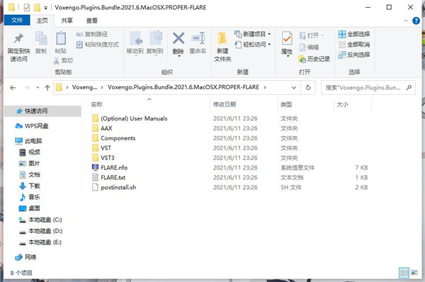Click the Voxeng... breadcrumb segment
425x282 pixels.
pos(84,87)
